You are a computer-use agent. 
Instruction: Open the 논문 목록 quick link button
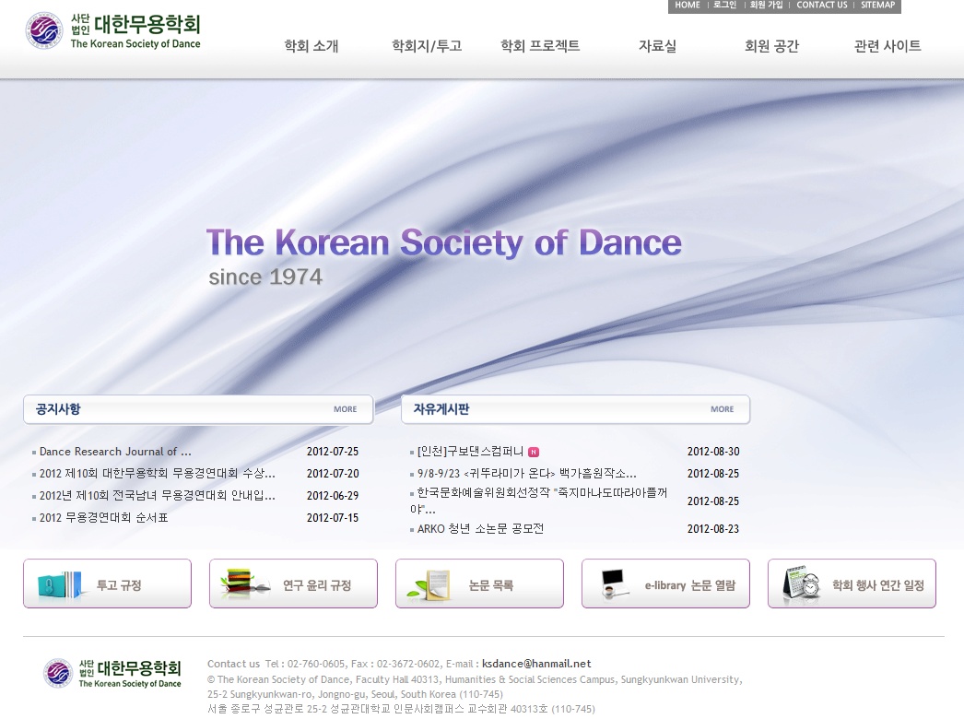pos(479,583)
